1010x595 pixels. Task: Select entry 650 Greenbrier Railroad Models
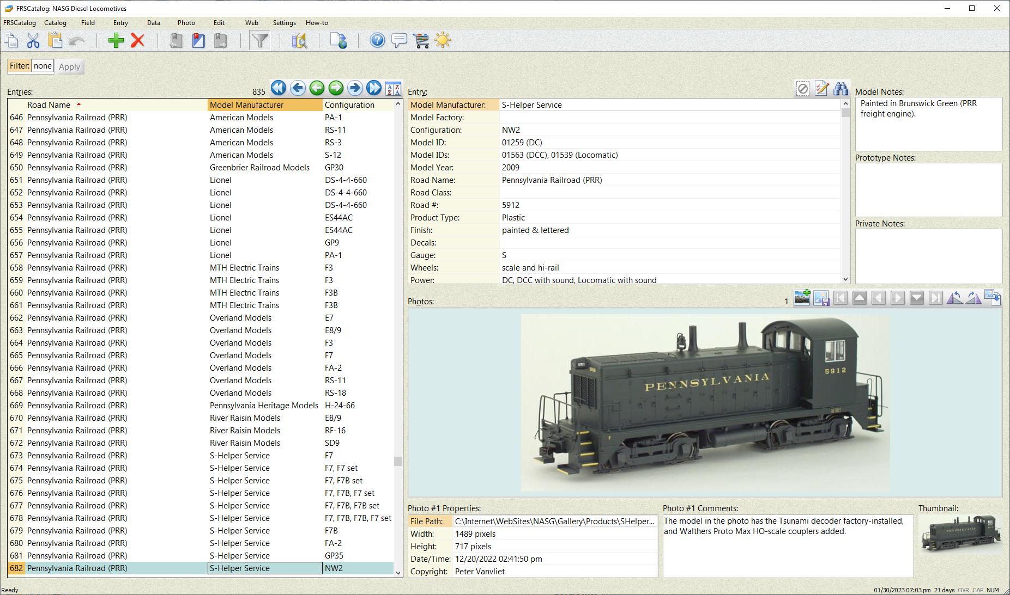click(x=201, y=167)
